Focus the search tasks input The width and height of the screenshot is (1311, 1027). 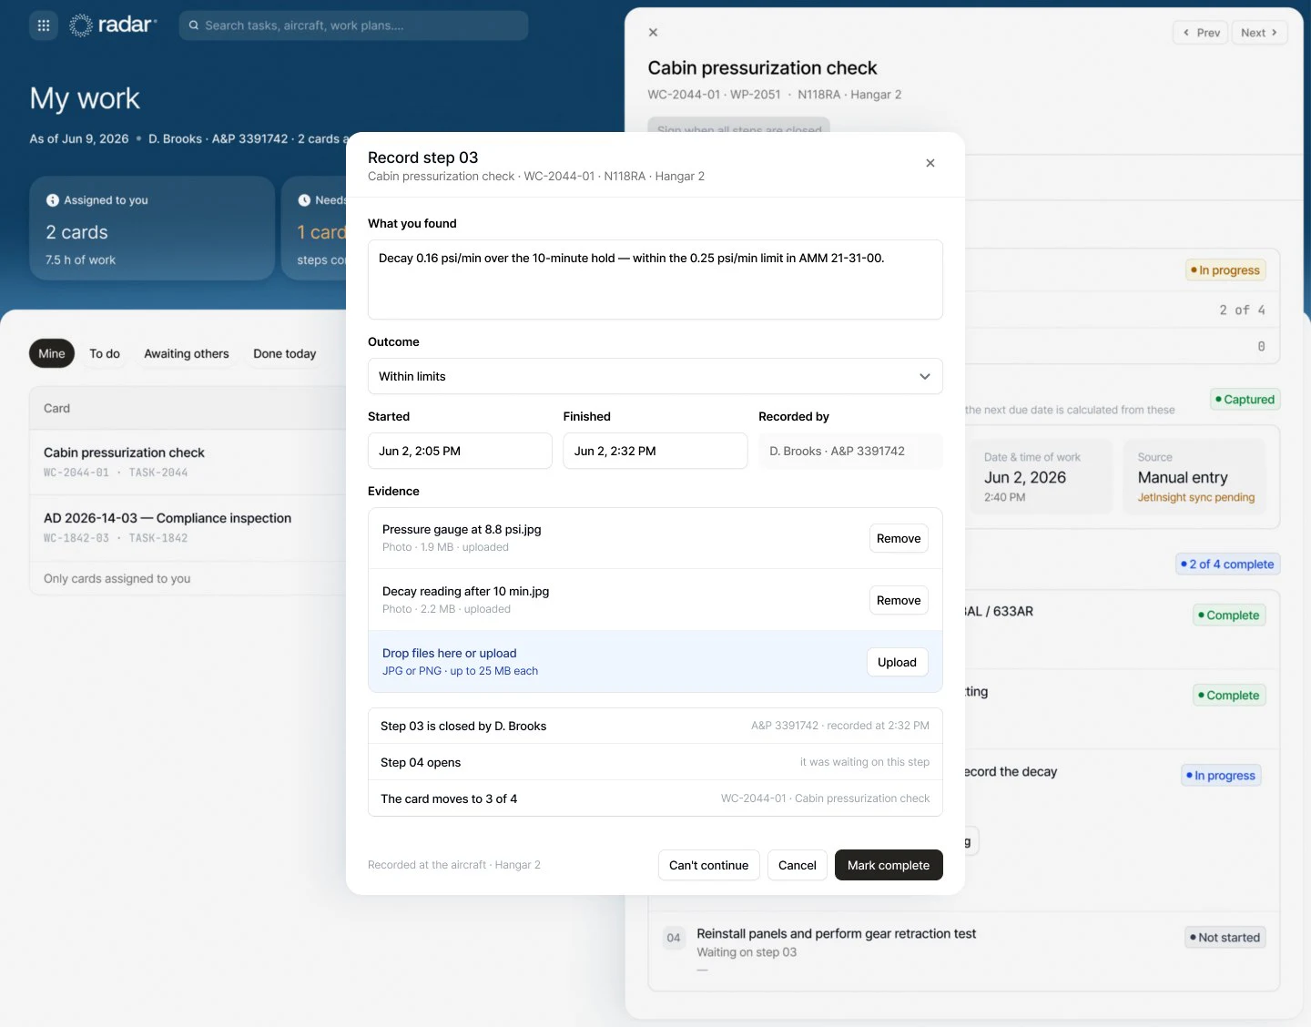pos(353,25)
